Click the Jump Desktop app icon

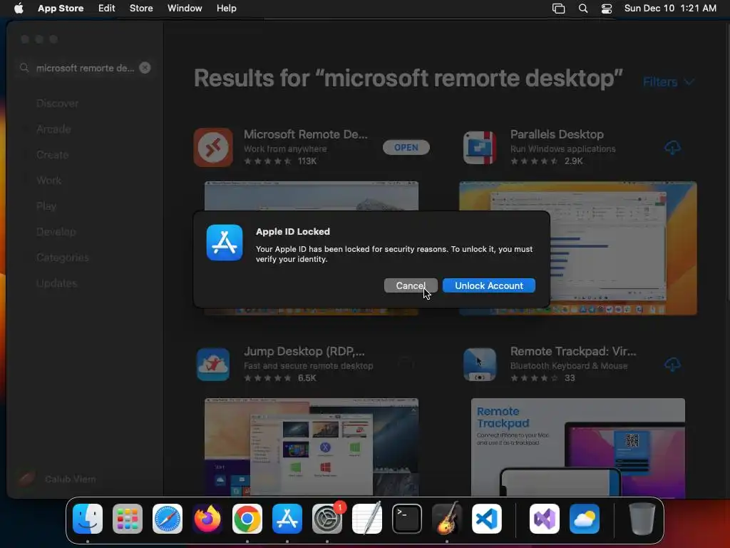point(213,365)
